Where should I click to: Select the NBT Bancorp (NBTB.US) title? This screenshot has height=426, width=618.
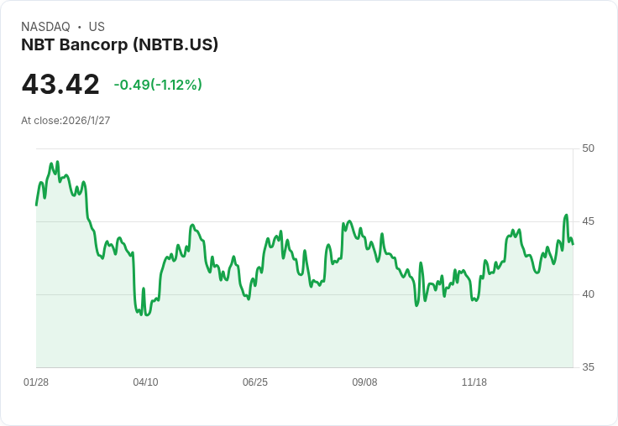tap(119, 44)
